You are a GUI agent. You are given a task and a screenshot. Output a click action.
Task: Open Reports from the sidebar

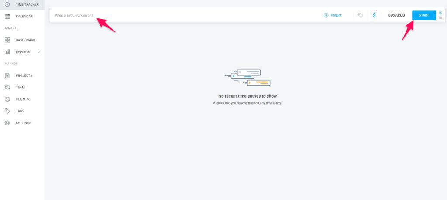tap(23, 52)
